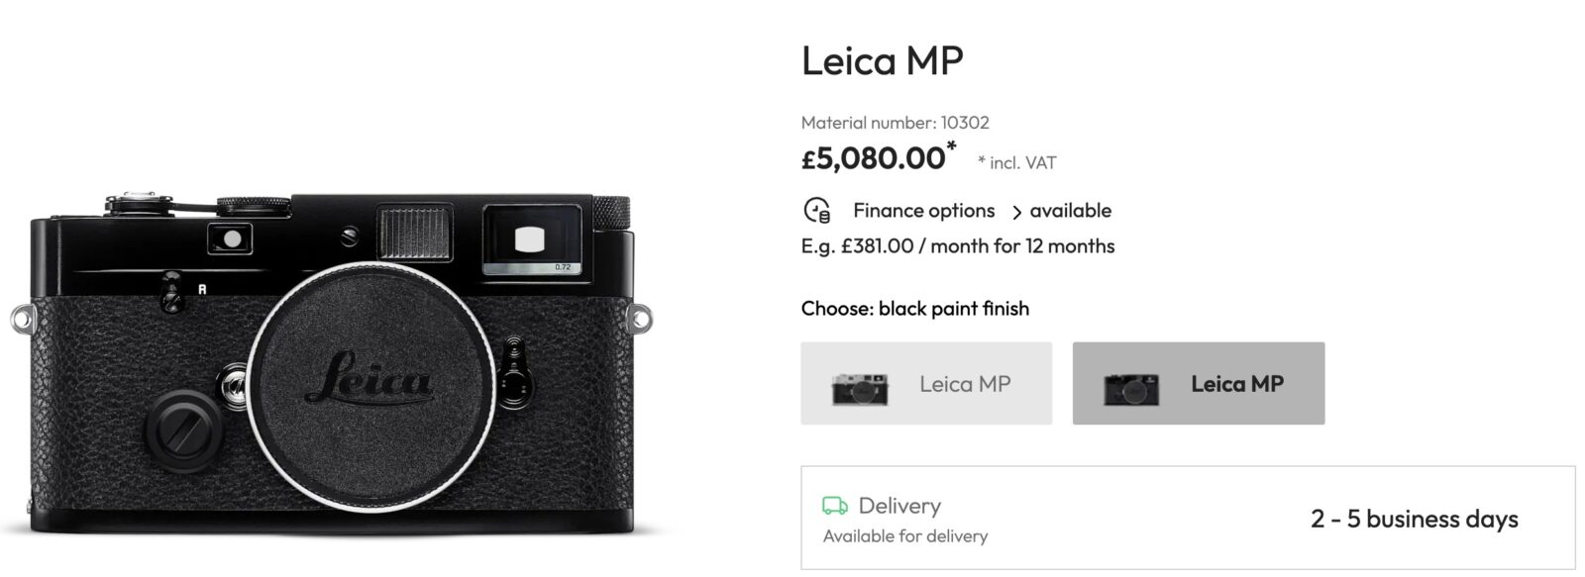Click the Leica MP product title
Screen dimensions: 1585x577
[882, 61]
